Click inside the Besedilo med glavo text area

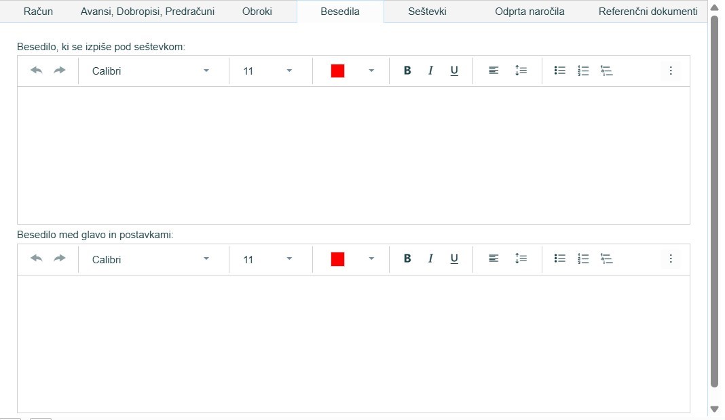pos(353,343)
